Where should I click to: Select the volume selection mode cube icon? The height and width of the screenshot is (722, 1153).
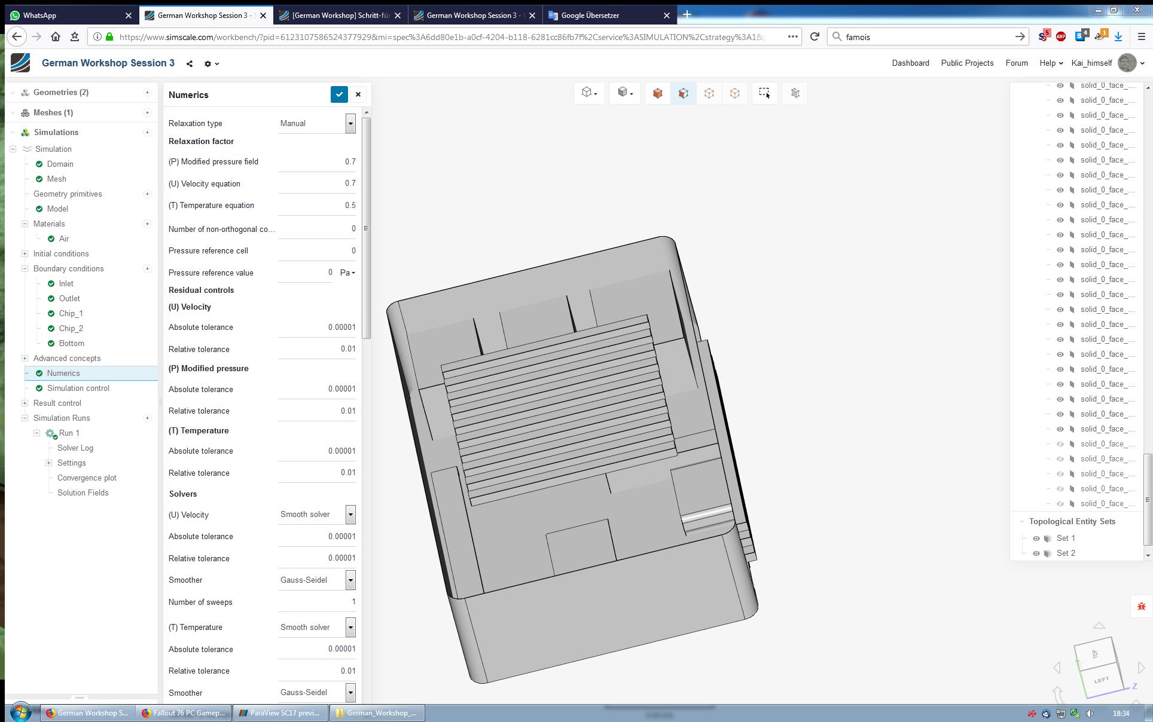(x=657, y=93)
